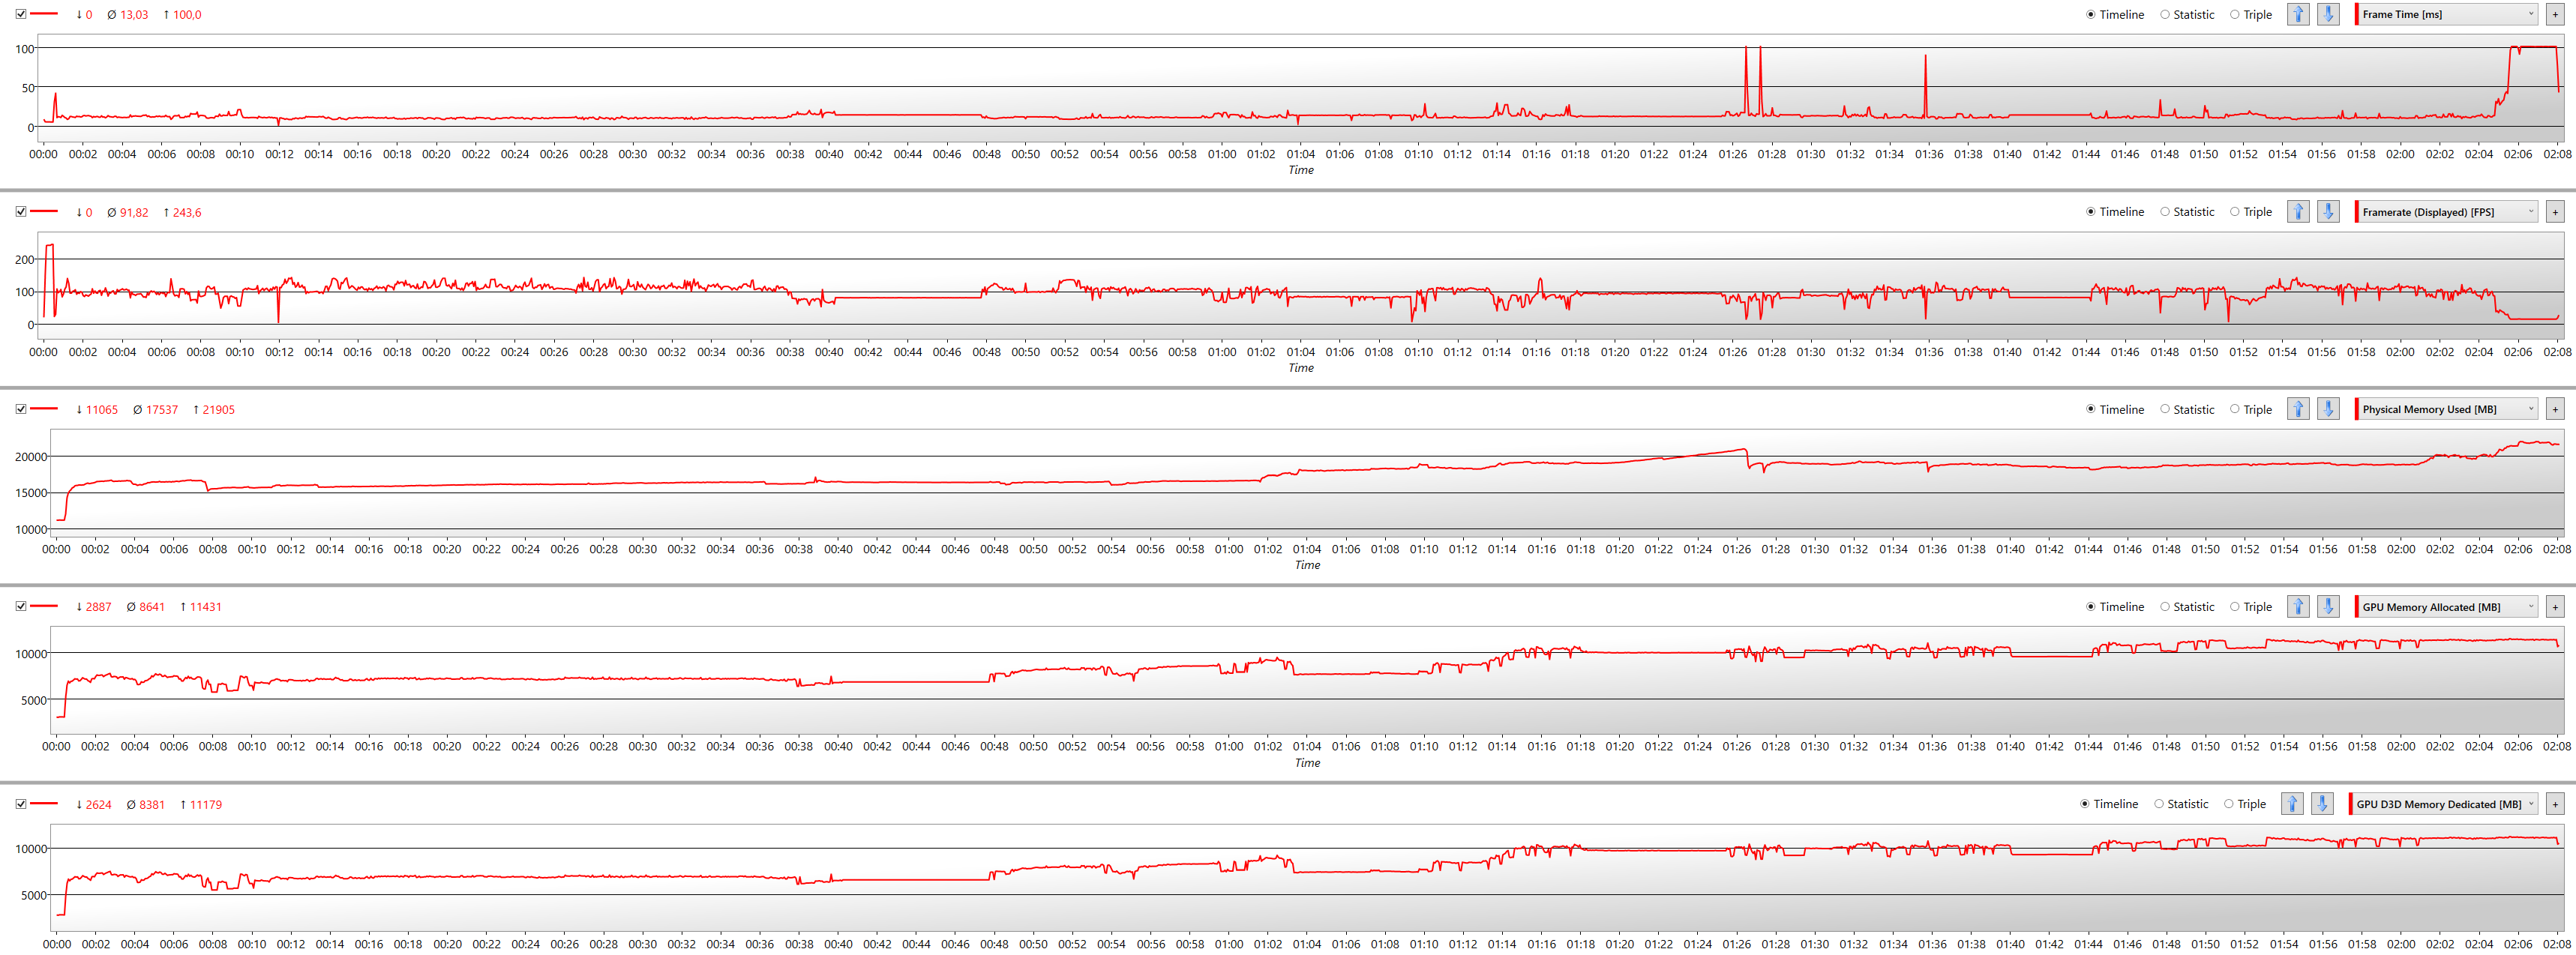Select Statistic view for Framerate graph
The width and height of the screenshot is (2576, 955).
pyautogui.click(x=2165, y=212)
